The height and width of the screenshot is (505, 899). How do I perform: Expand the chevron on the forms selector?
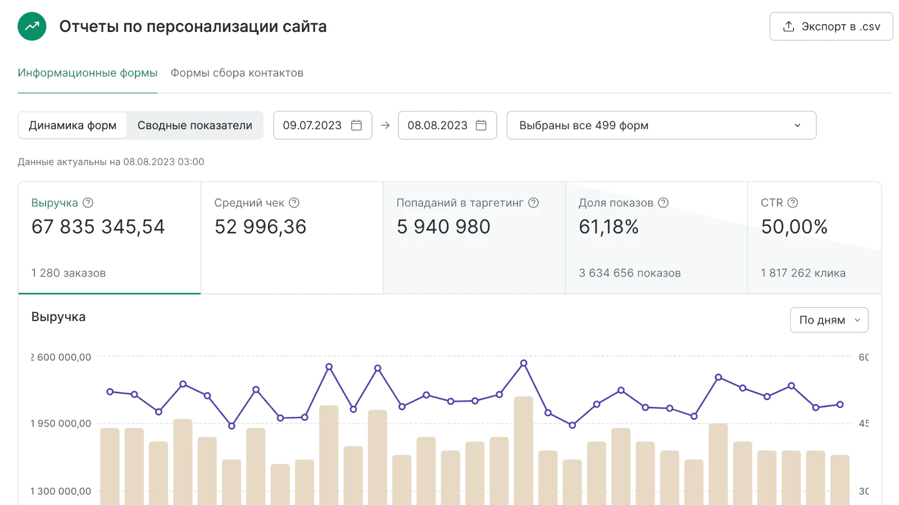797,125
